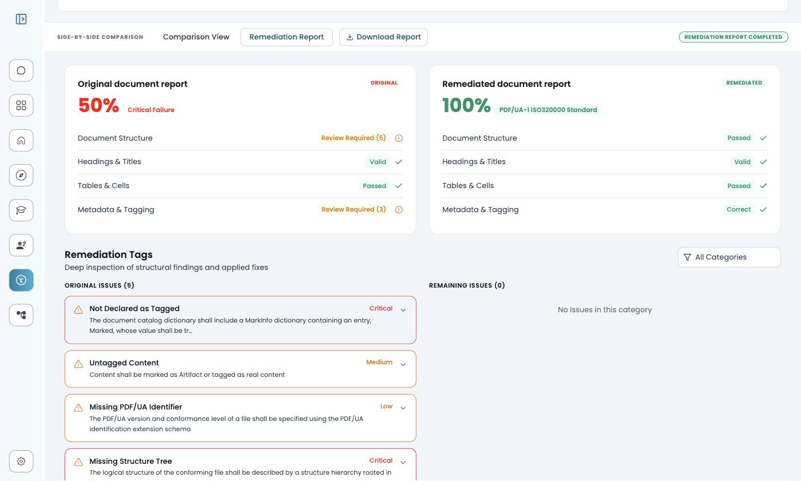Click PDF/UA-1 ISO32000 Standard label

[x=548, y=110]
